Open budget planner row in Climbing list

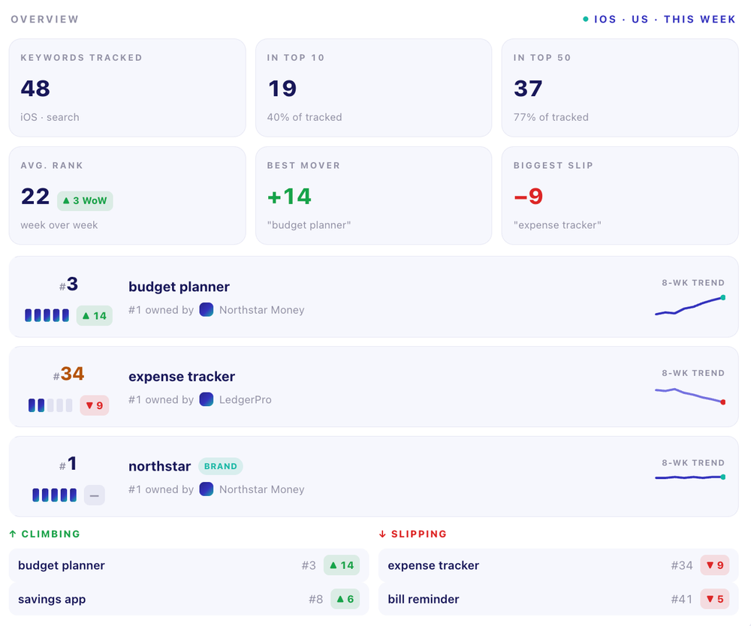click(189, 565)
